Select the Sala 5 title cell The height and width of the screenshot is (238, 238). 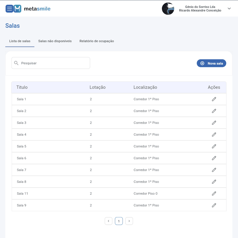(x=22, y=146)
